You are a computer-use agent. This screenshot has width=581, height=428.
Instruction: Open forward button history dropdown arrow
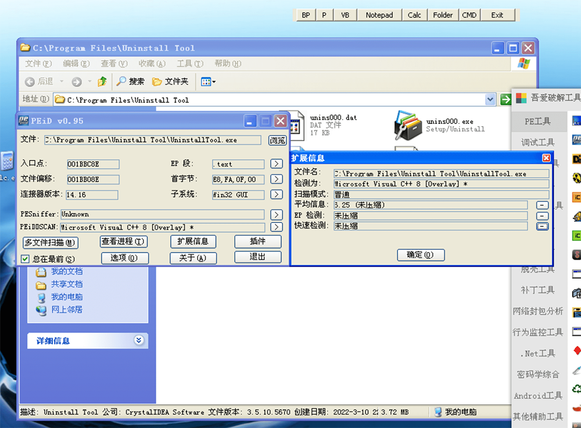(89, 81)
